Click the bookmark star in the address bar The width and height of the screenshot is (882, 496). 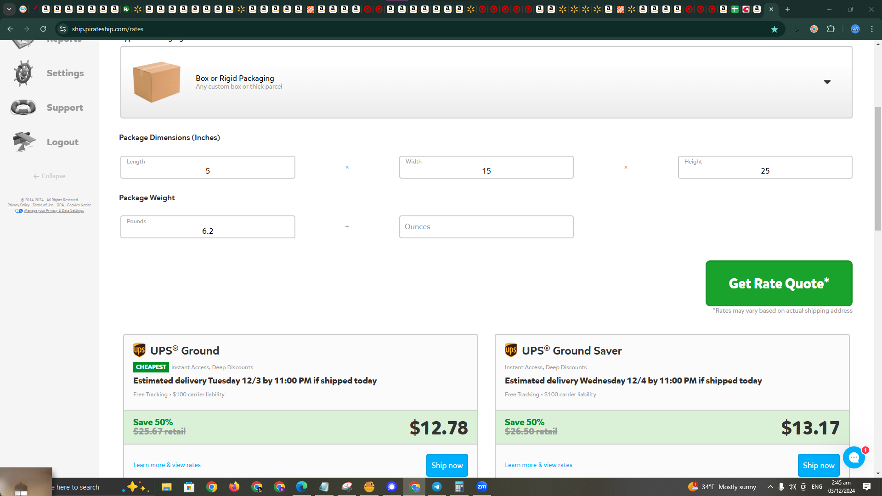(775, 29)
